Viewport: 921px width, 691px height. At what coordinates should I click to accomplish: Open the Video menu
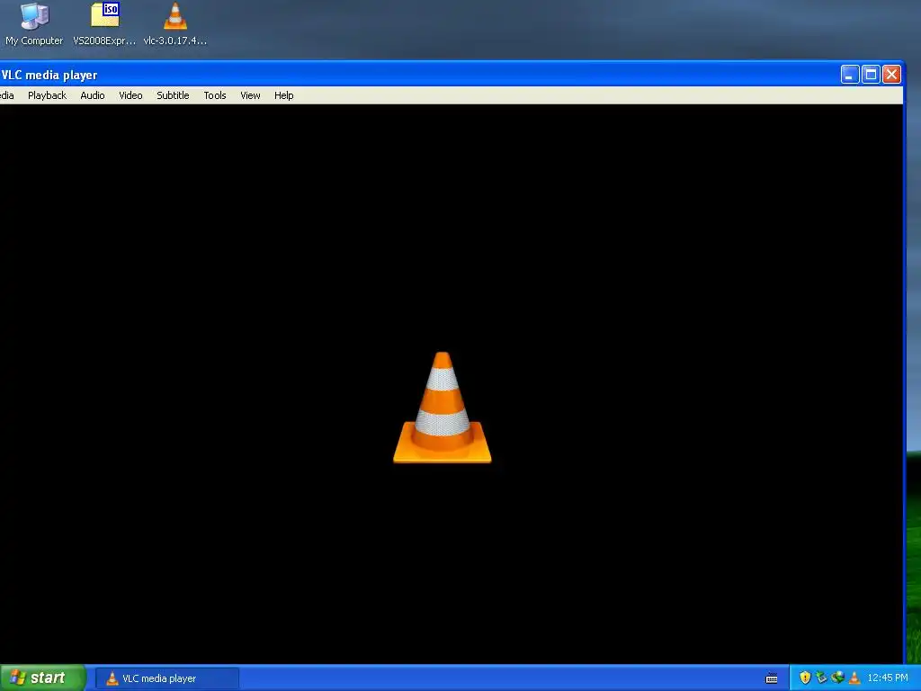130,95
